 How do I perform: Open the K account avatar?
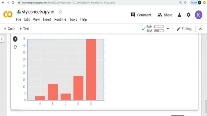199,15
